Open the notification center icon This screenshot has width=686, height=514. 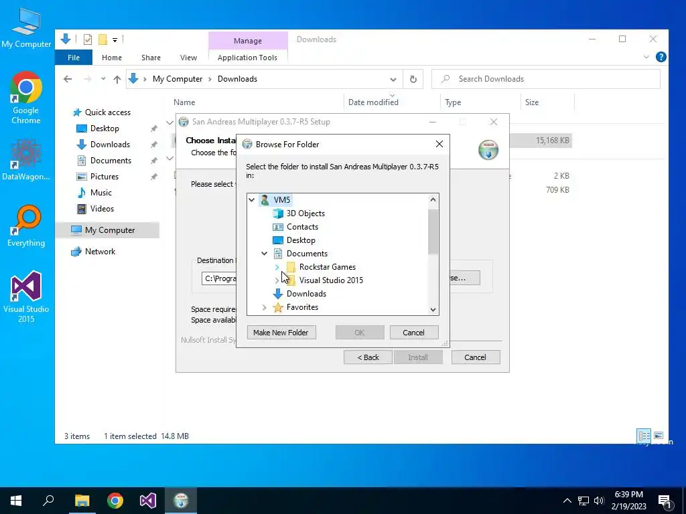pos(665,501)
